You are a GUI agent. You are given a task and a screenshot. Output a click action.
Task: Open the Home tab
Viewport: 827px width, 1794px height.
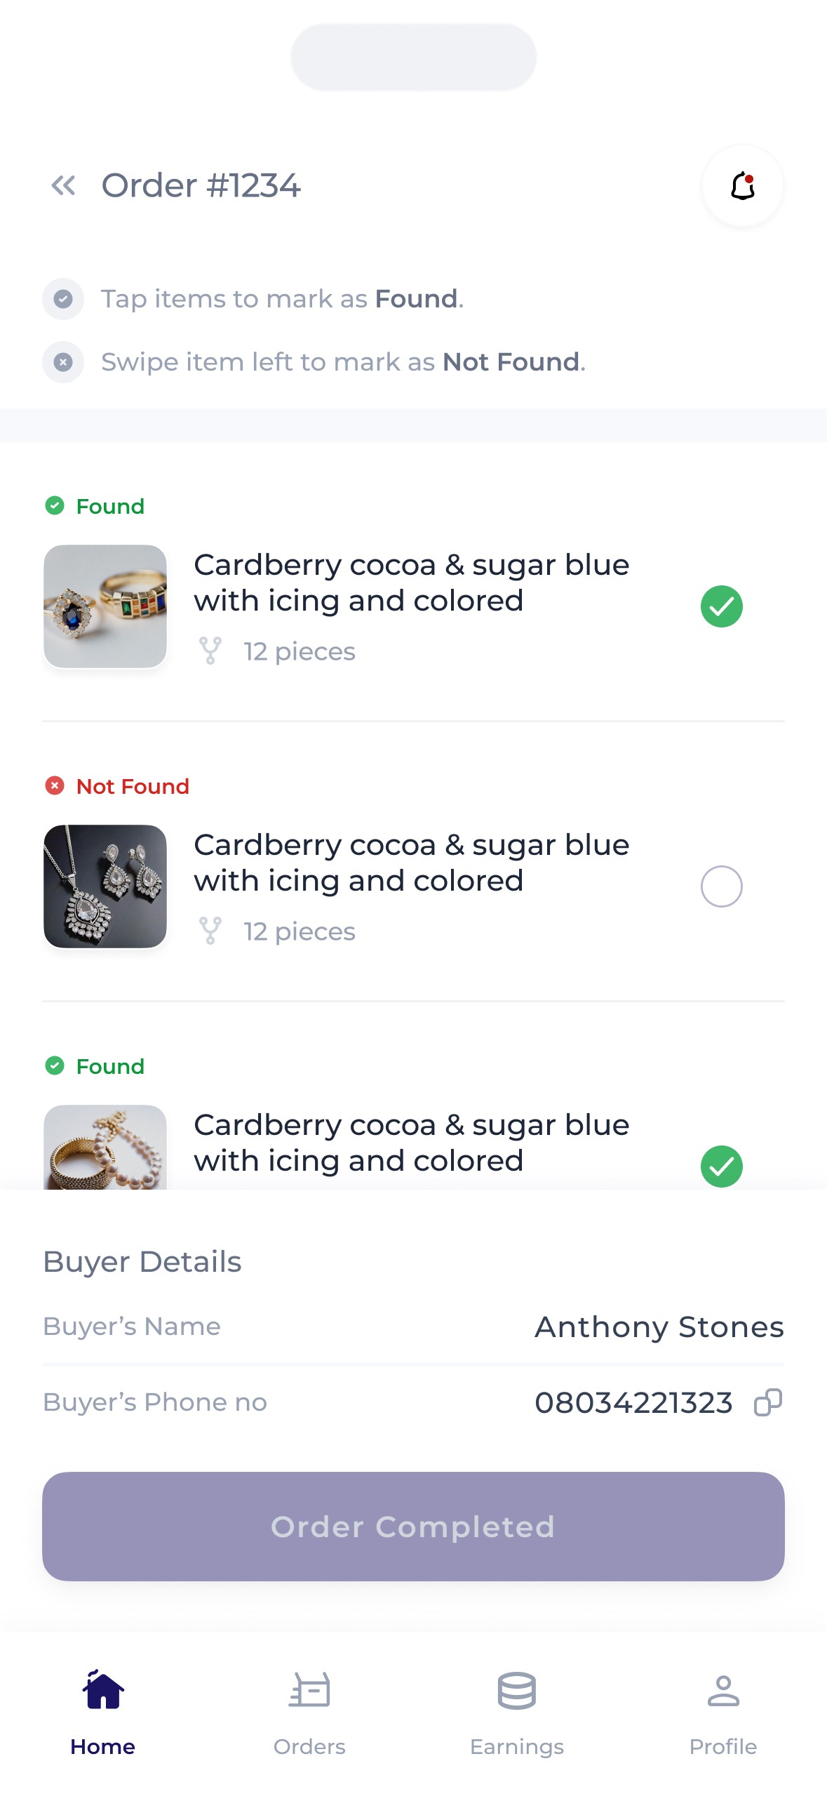(x=103, y=1711)
